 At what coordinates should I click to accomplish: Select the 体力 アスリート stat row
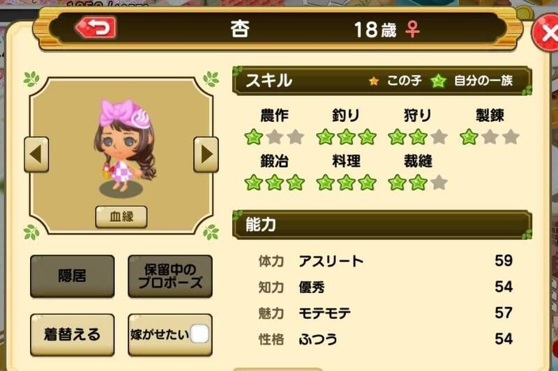(x=385, y=261)
